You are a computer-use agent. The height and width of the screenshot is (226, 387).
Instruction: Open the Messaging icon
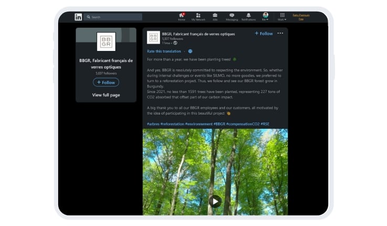tap(232, 17)
